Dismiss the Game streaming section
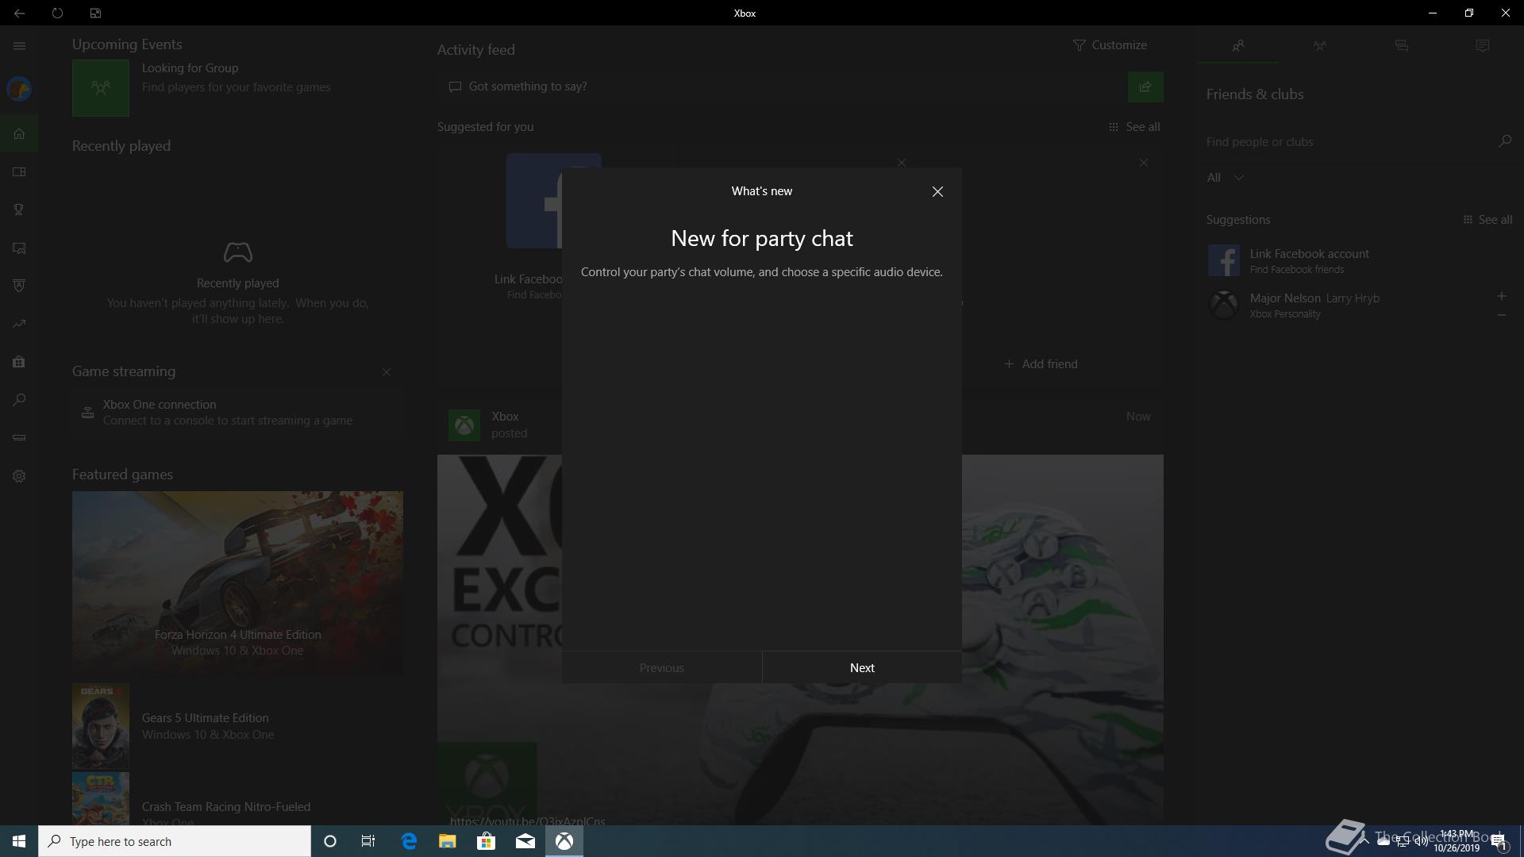Viewport: 1524px width, 857px height. (x=387, y=372)
